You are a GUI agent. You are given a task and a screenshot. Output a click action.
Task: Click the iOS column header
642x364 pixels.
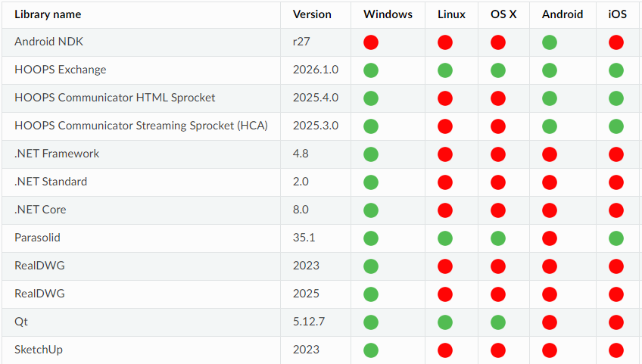[618, 14]
